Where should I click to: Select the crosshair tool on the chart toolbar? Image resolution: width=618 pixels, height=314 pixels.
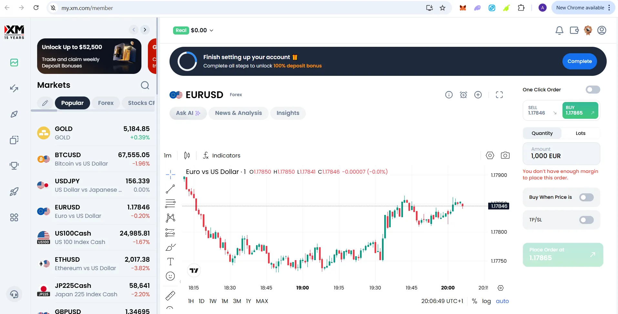[x=170, y=174]
